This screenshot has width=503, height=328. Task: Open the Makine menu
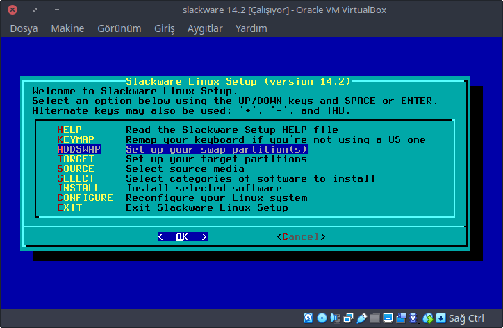67,28
